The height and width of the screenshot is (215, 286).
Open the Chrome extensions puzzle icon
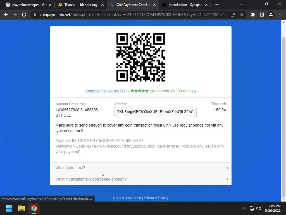(253, 15)
